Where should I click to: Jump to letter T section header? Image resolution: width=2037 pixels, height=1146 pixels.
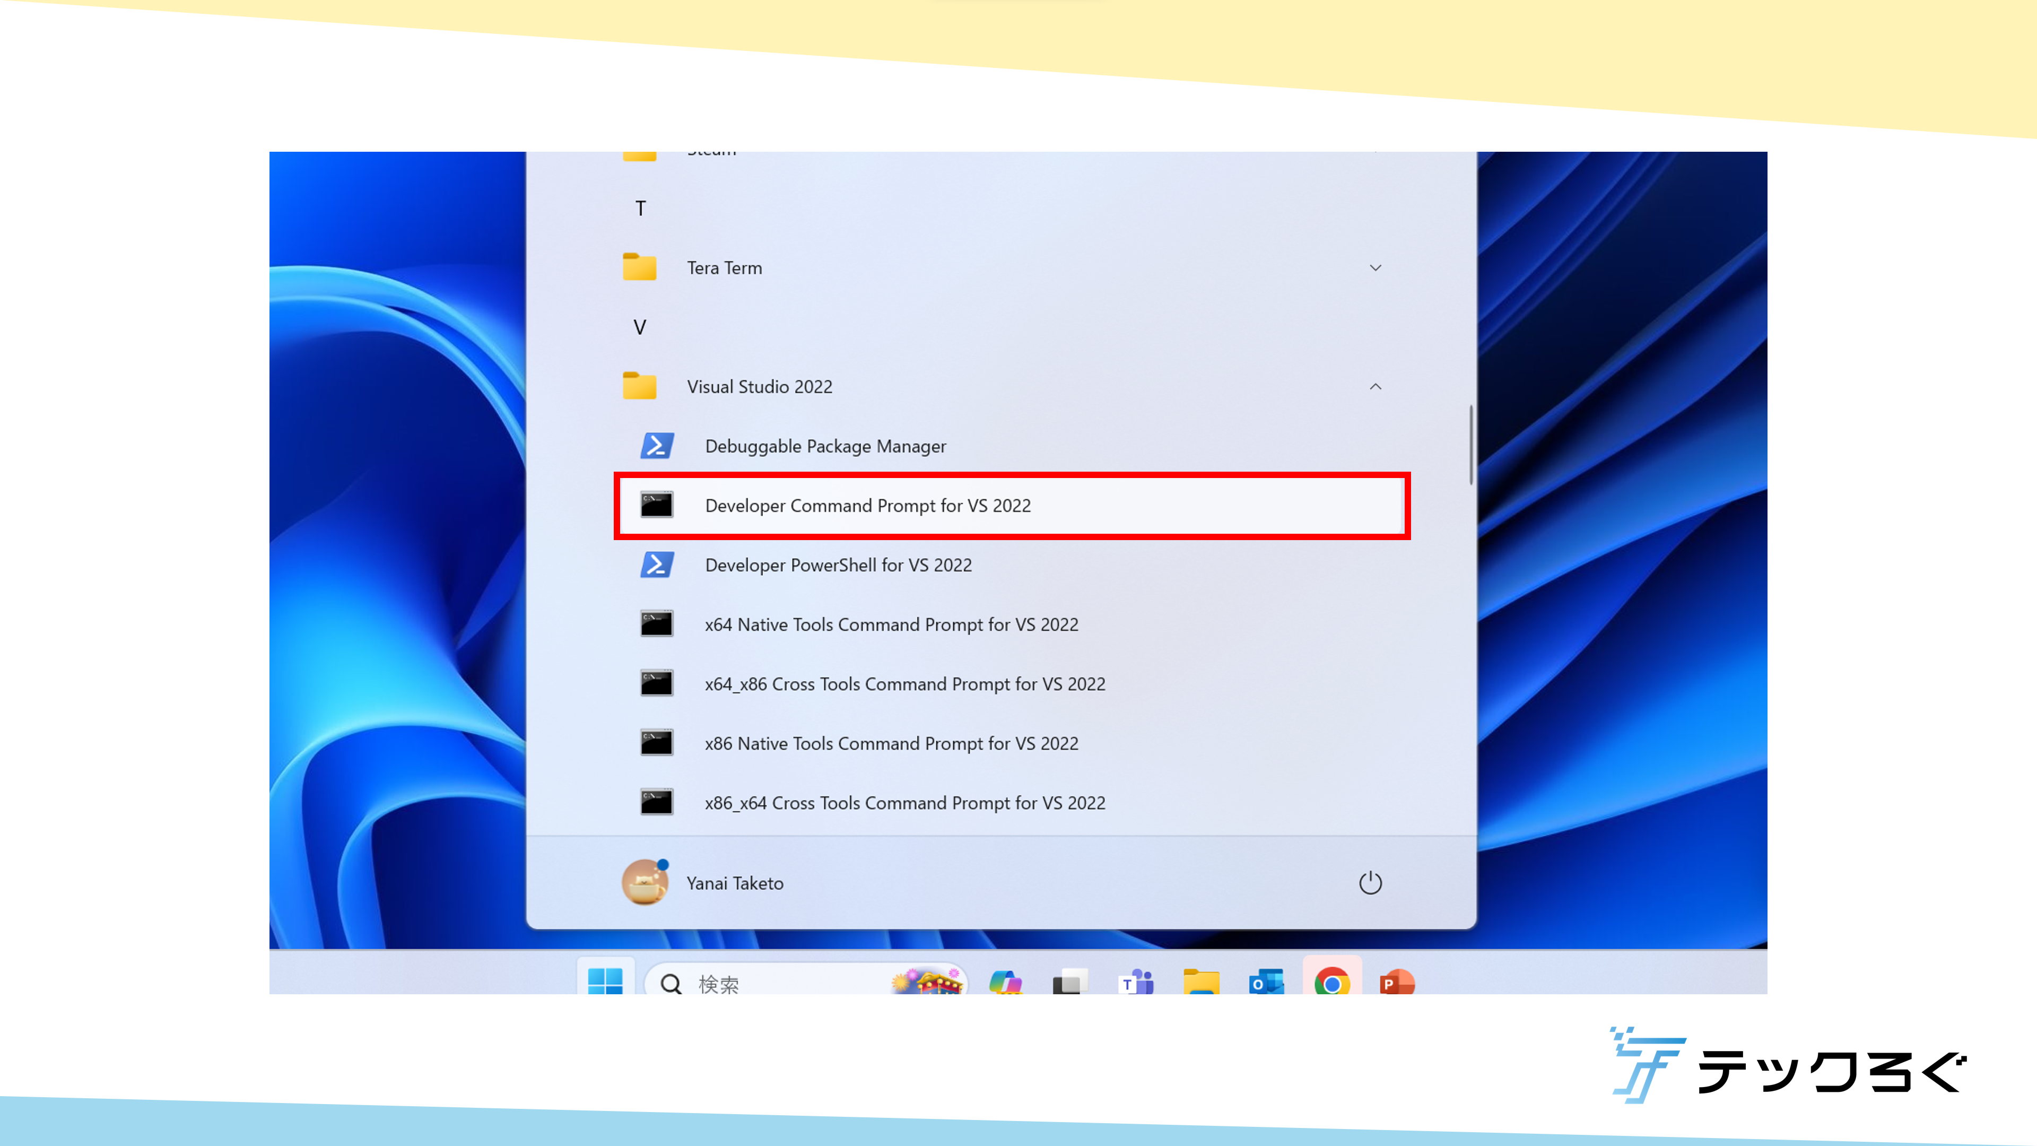coord(640,208)
